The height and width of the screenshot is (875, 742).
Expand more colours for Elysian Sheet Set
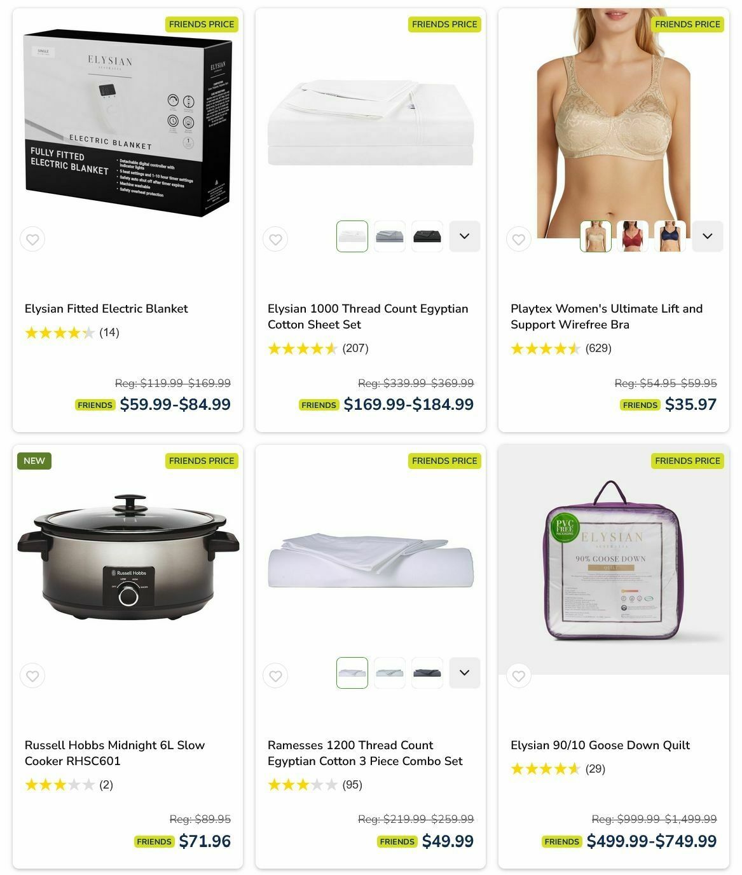pyautogui.click(x=465, y=236)
